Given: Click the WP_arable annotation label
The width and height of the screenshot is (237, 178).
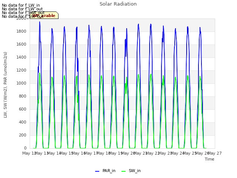Looking at the screenshot, I should (x=44, y=15).
